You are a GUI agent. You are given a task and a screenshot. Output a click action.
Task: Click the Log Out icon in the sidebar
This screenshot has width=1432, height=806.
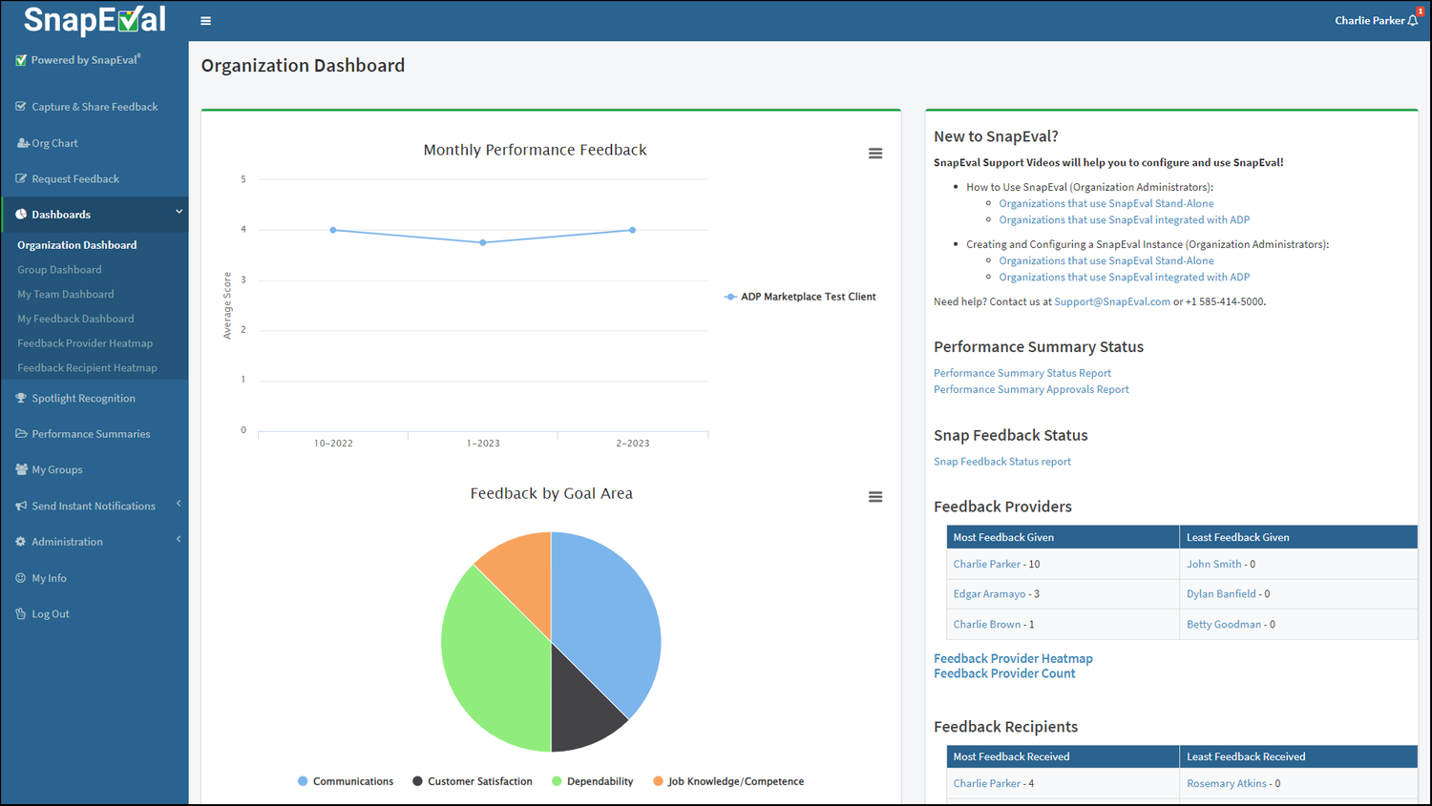pyautogui.click(x=21, y=613)
